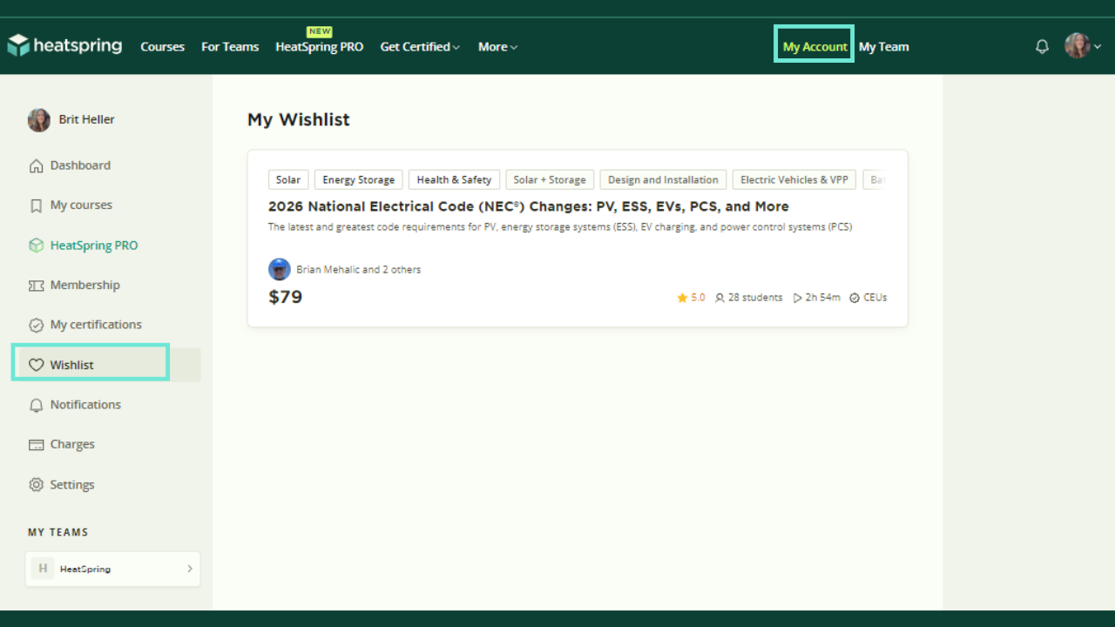
Task: Click the HeatSpring PRO cube icon in sidebar
Action: click(x=36, y=246)
